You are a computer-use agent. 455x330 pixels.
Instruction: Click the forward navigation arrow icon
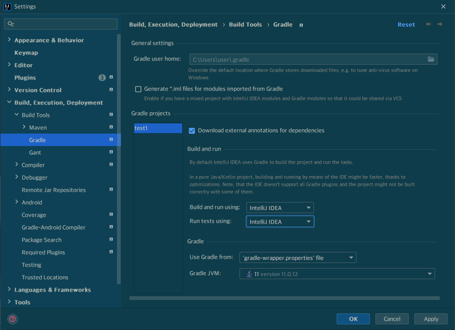coord(440,24)
